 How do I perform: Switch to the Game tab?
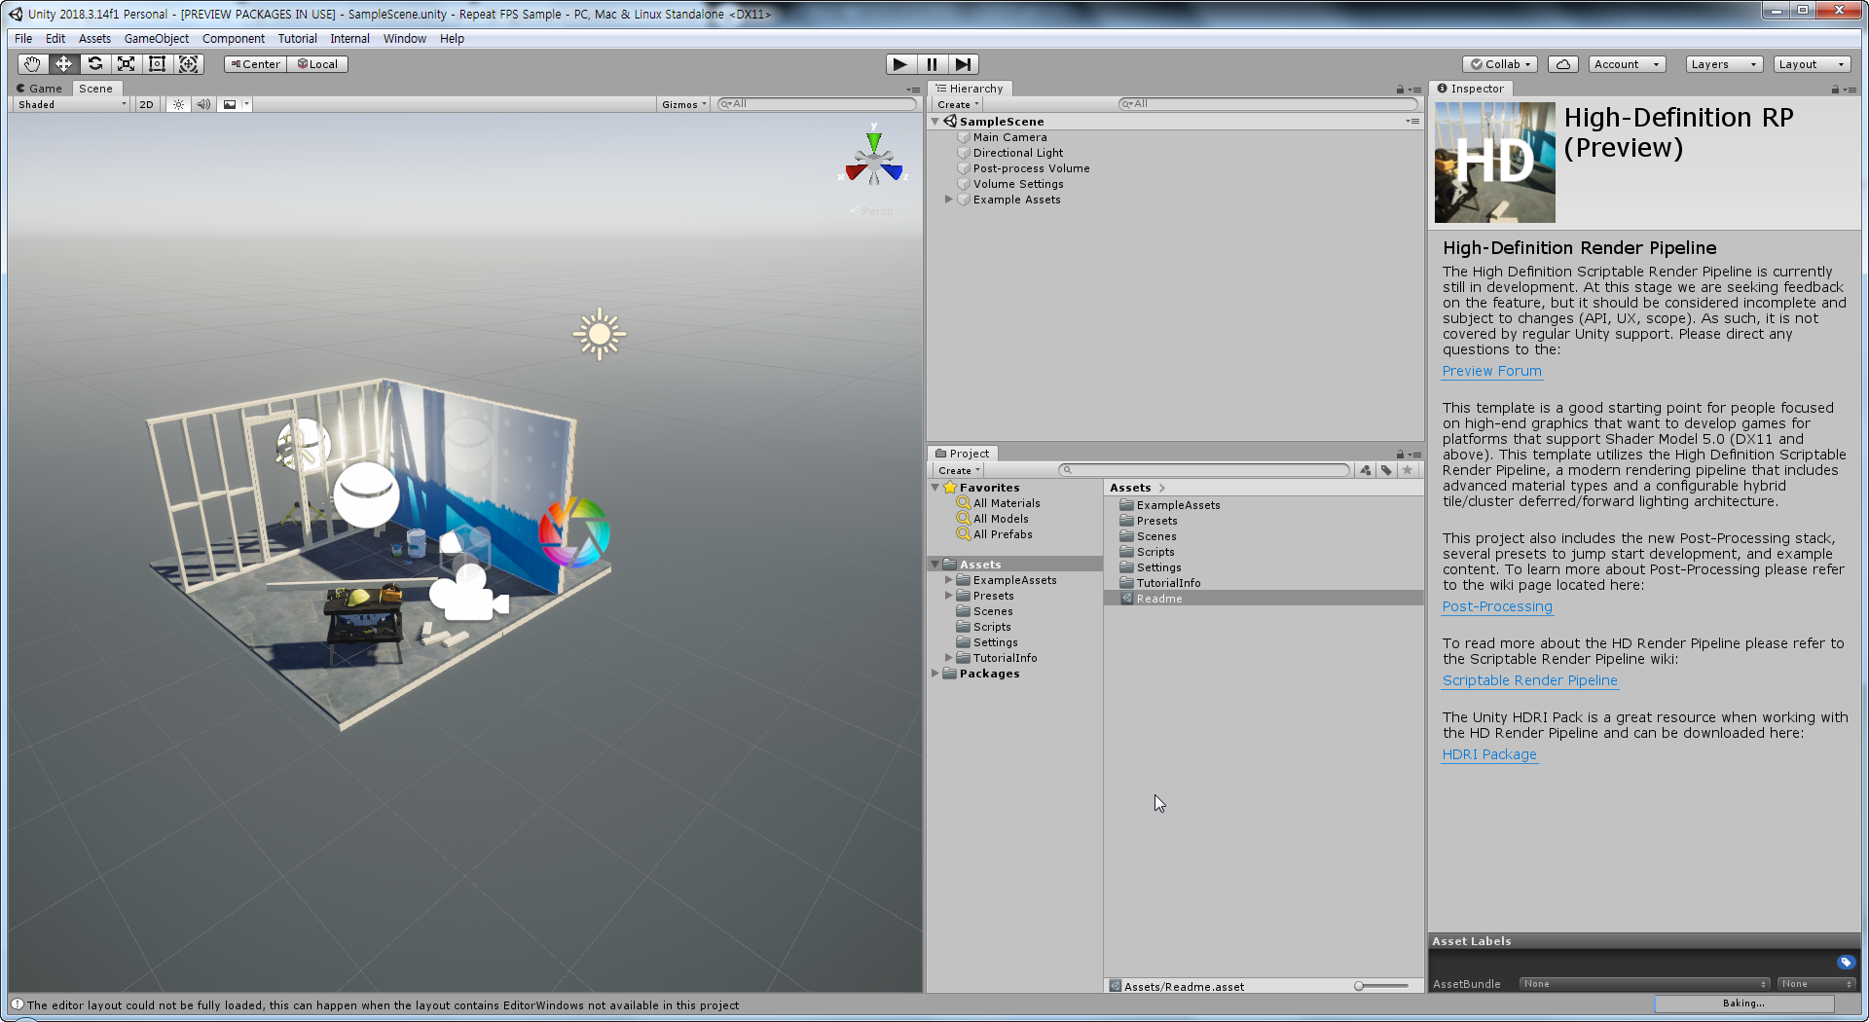40,89
